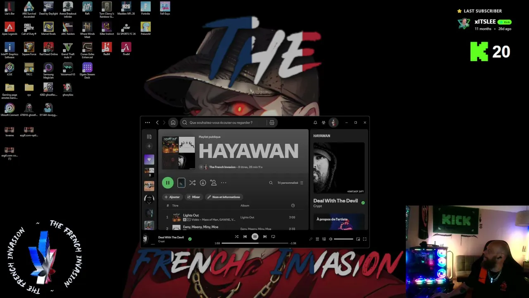Select the Lights Out track title
The width and height of the screenshot is (529, 298).
(x=191, y=215)
